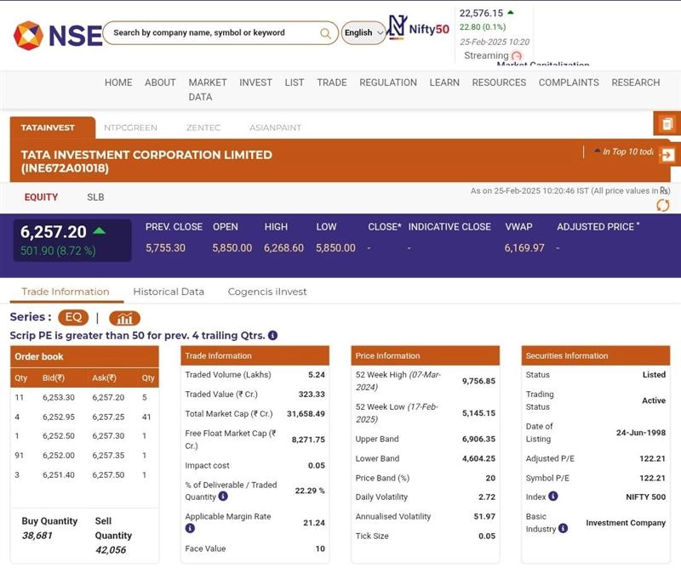The width and height of the screenshot is (681, 579).
Task: Click info icon beside % of Deliverable Quantity
Action: coord(223,497)
